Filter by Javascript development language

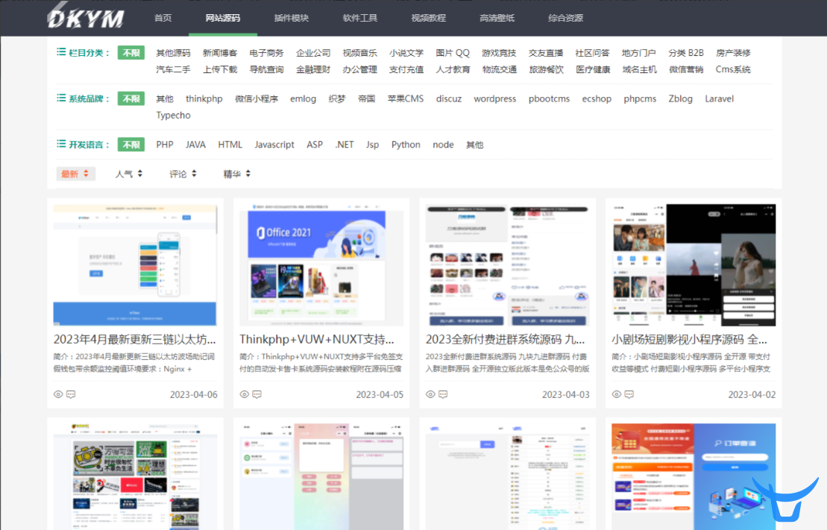tap(274, 145)
